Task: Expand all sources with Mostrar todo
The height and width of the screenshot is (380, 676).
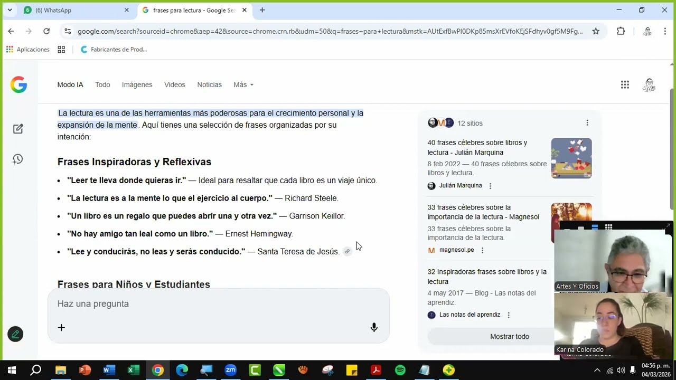Action: (510, 337)
